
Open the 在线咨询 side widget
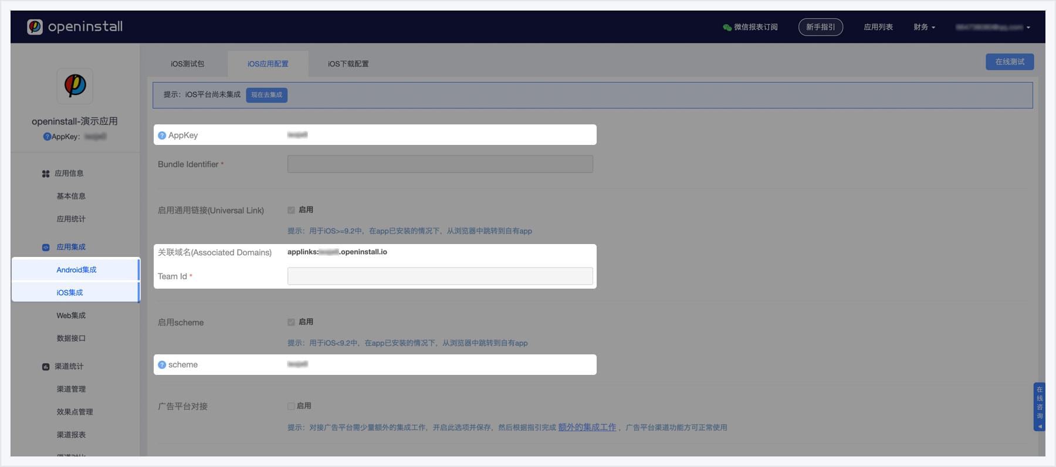pyautogui.click(x=1039, y=407)
